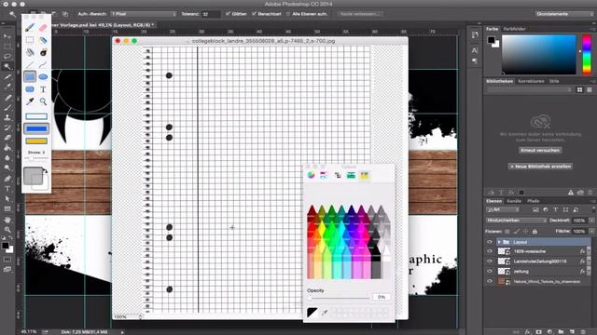Select the bomb icon in floating palette
The image size is (597, 335).
(43, 52)
